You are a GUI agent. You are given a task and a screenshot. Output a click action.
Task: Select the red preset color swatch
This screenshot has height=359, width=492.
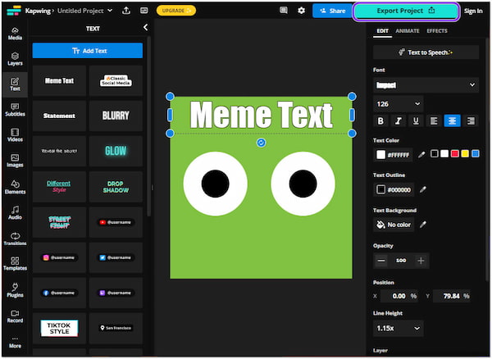tap(454, 153)
